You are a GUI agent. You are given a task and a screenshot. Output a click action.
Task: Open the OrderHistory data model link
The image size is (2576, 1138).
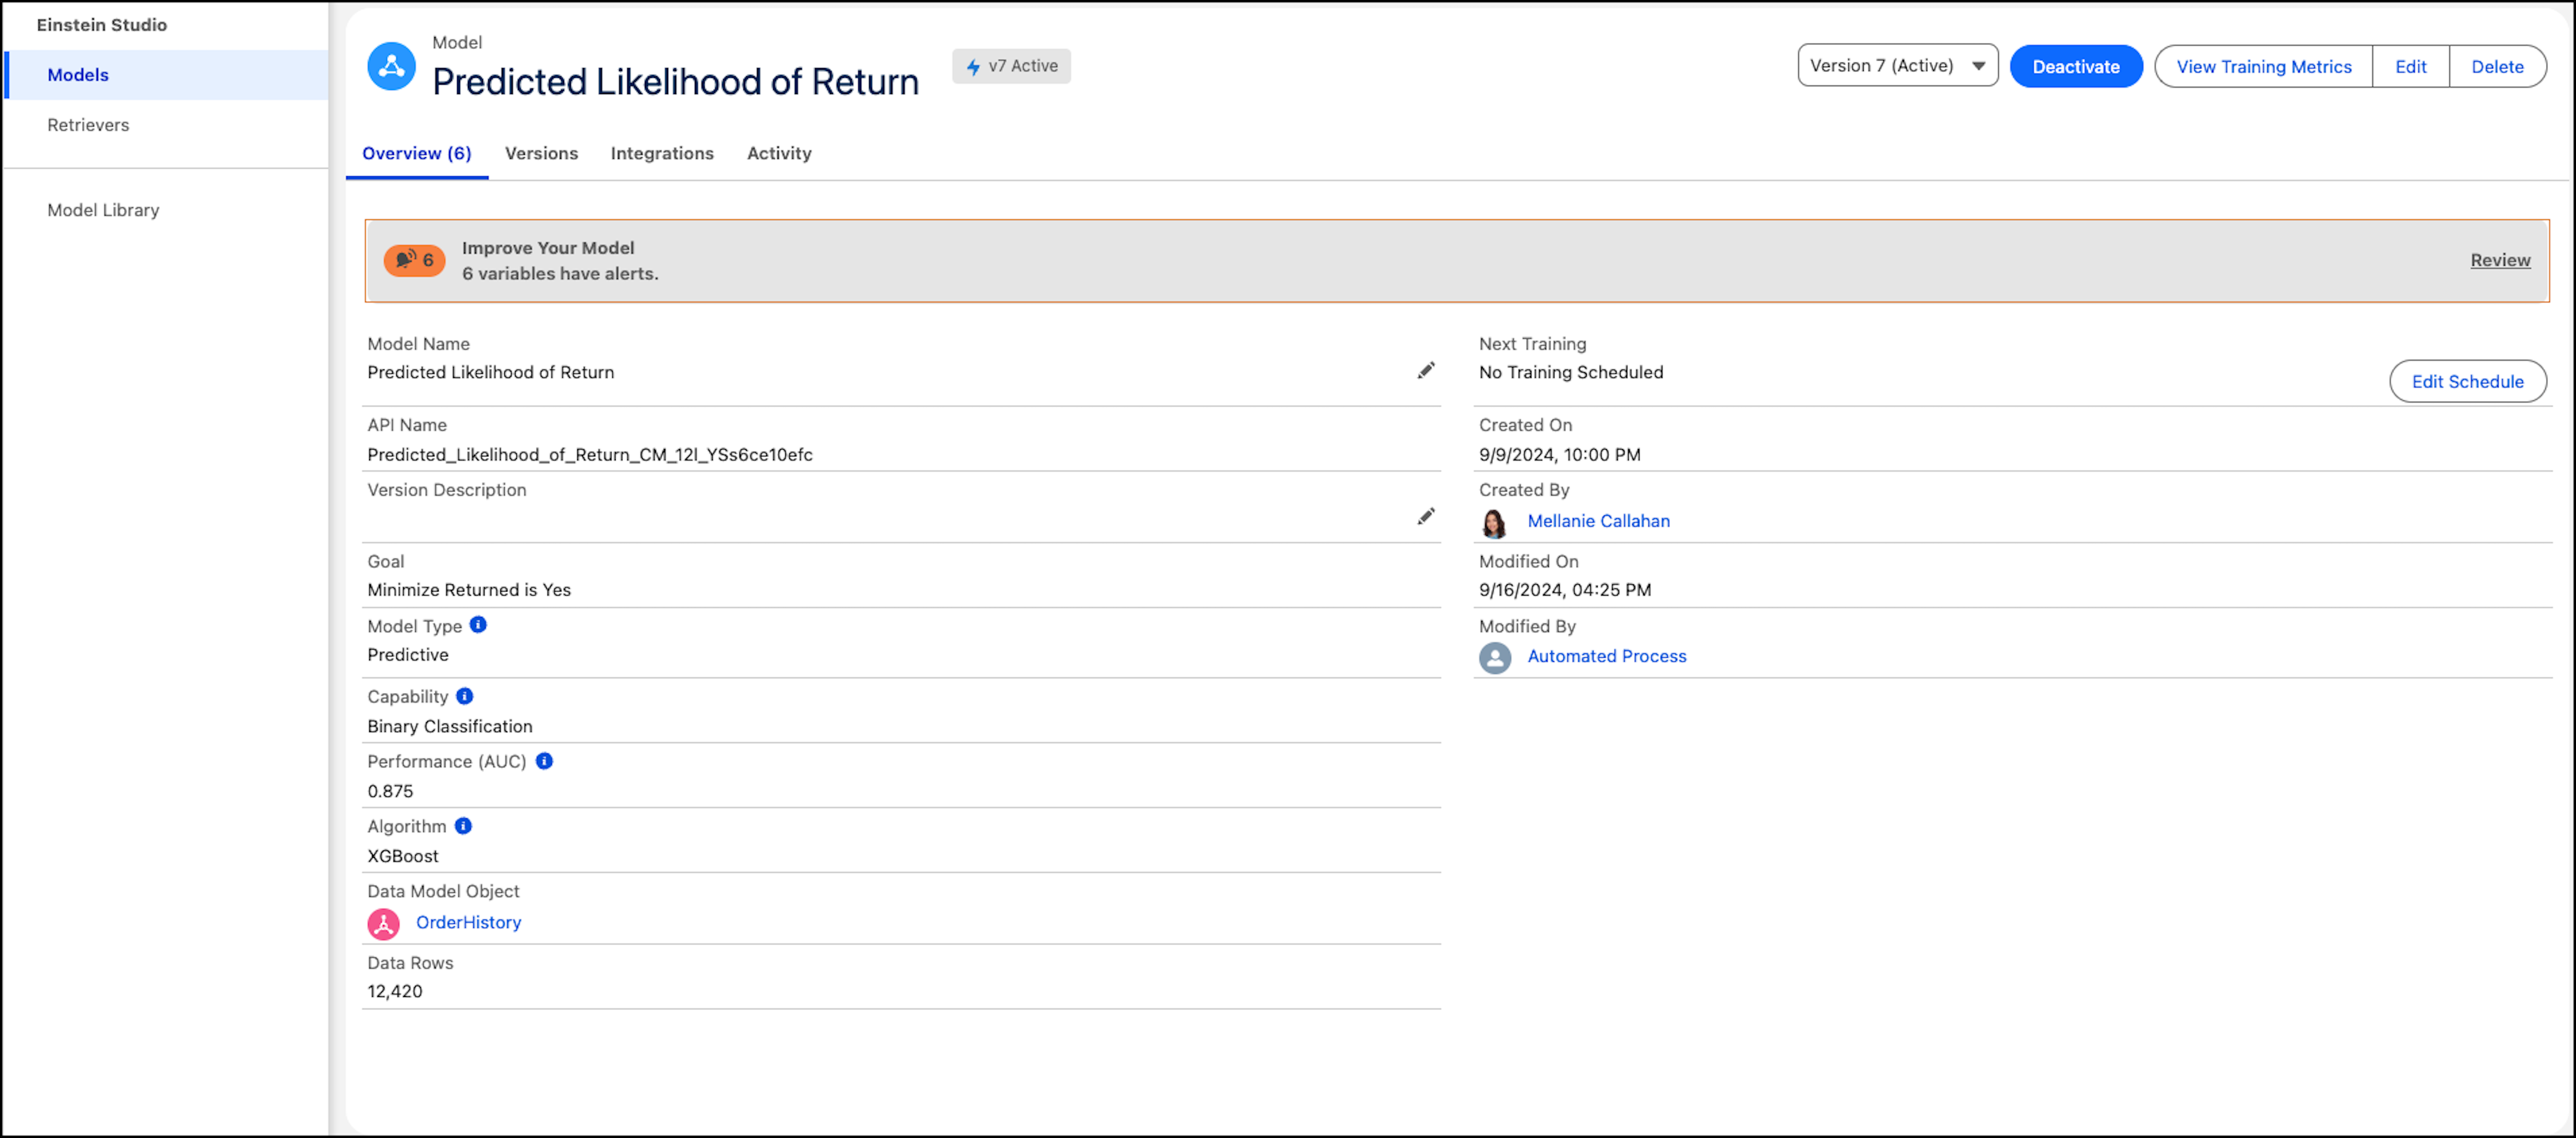468,923
